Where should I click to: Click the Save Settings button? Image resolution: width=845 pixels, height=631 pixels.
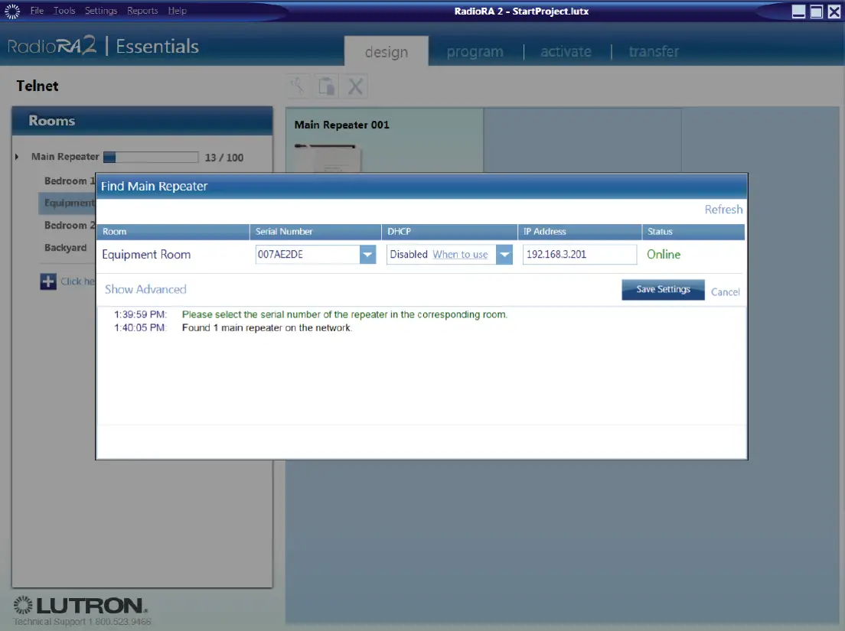coord(663,290)
